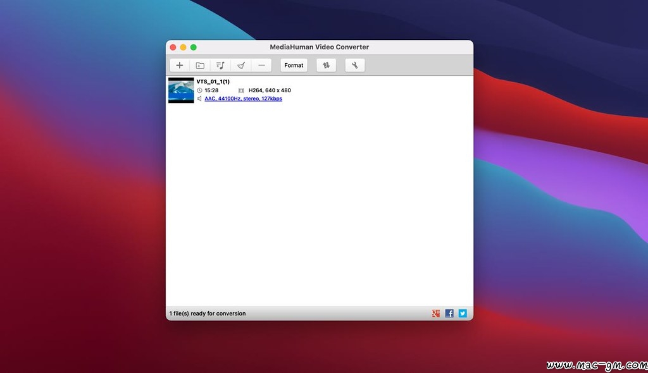Viewport: 648px width, 373px height.
Task: Open the Format selector button
Action: point(294,65)
